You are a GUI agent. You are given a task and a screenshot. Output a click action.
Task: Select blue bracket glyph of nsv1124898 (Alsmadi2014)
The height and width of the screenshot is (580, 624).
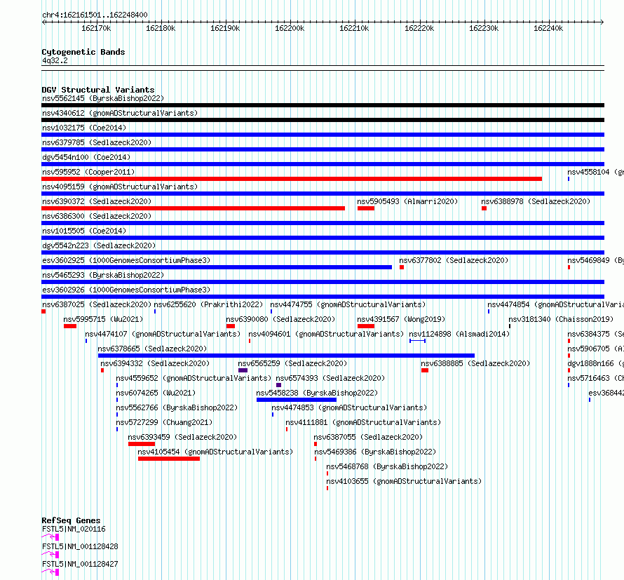coord(417,341)
